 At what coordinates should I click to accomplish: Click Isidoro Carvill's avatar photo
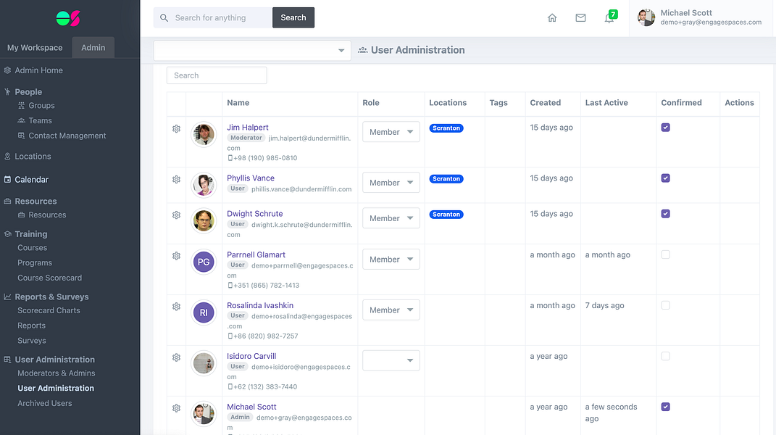(x=204, y=363)
